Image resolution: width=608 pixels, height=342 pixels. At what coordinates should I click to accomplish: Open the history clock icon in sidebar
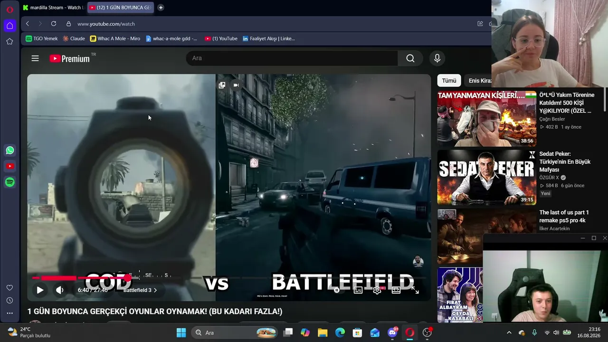(9, 301)
